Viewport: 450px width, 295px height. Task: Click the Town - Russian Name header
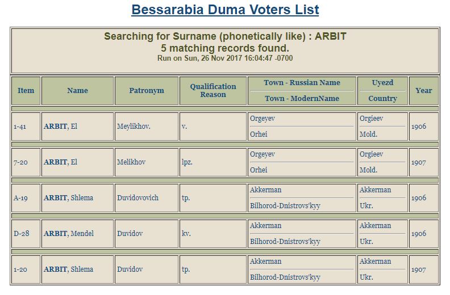(x=302, y=83)
